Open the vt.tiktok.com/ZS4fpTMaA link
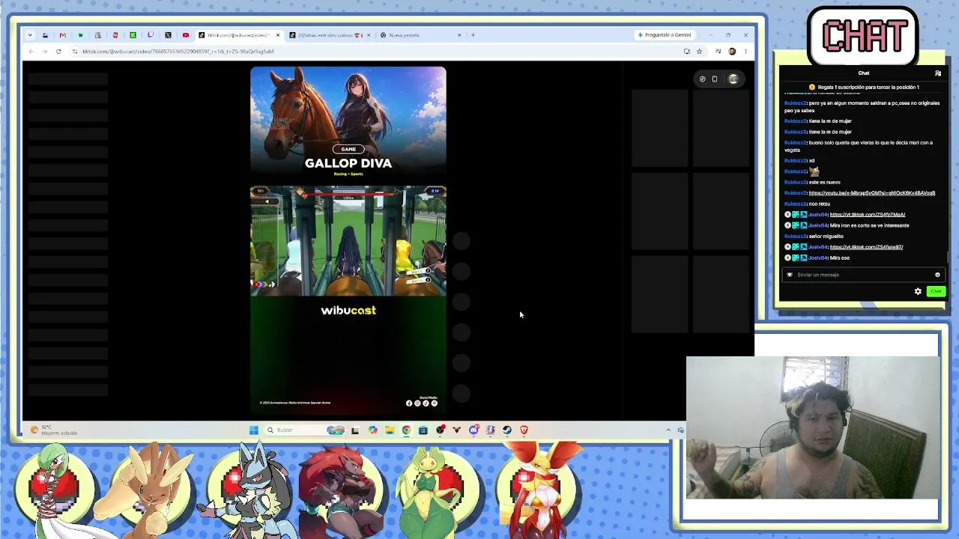The height and width of the screenshot is (539, 959). [x=868, y=215]
